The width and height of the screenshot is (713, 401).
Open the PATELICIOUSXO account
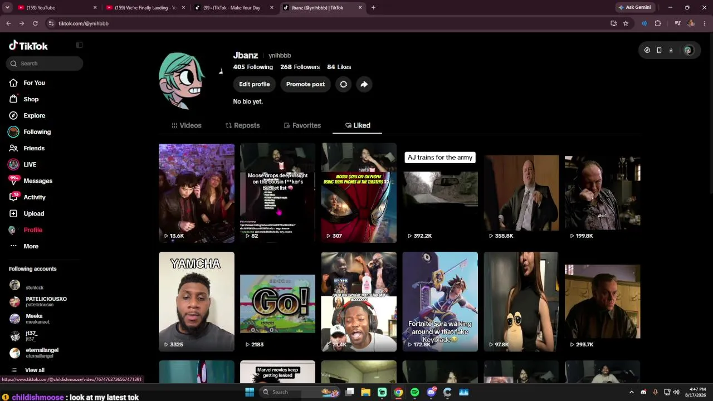38,302
